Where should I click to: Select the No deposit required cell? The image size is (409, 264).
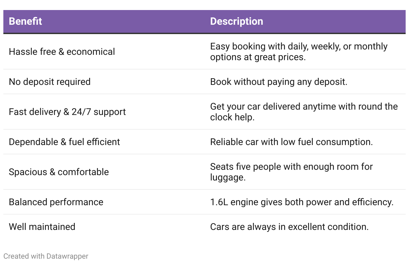click(50, 82)
